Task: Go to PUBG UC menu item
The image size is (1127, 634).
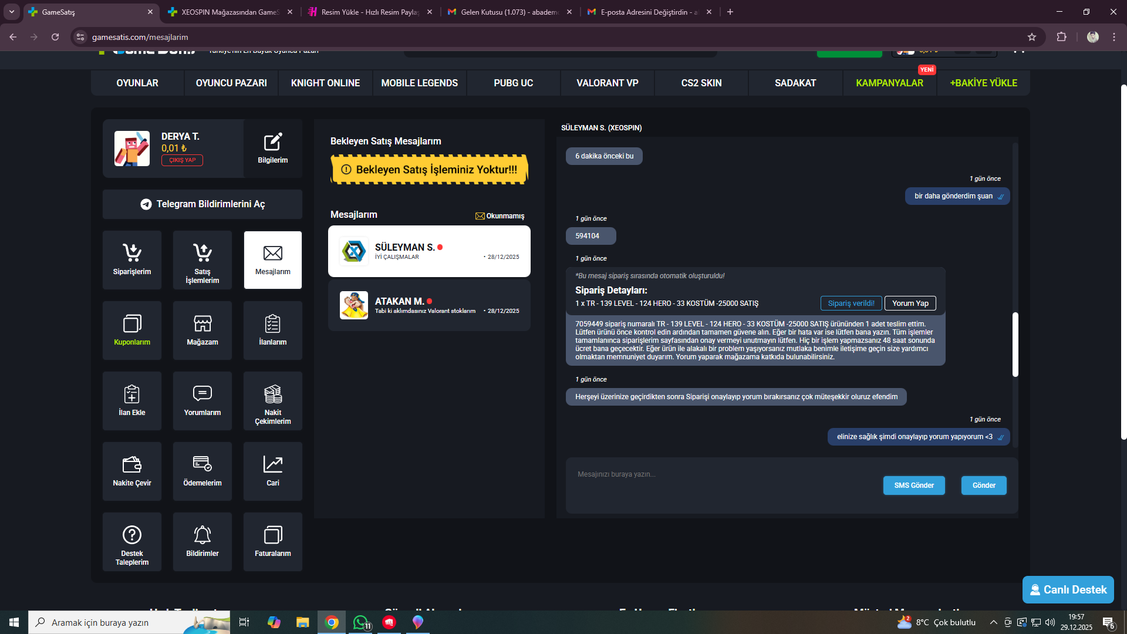Action: (x=514, y=83)
